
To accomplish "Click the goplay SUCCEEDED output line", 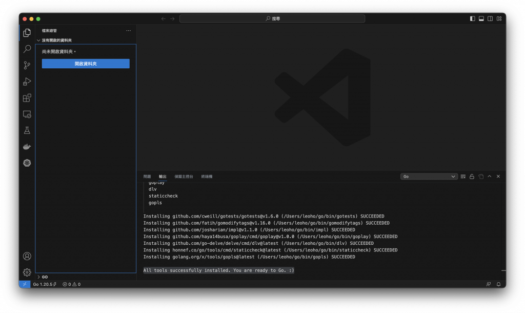I will (x=271, y=237).
